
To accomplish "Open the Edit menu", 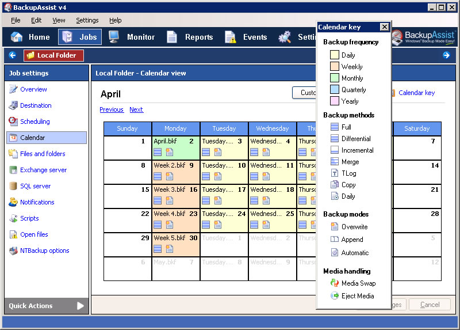I will click(36, 20).
